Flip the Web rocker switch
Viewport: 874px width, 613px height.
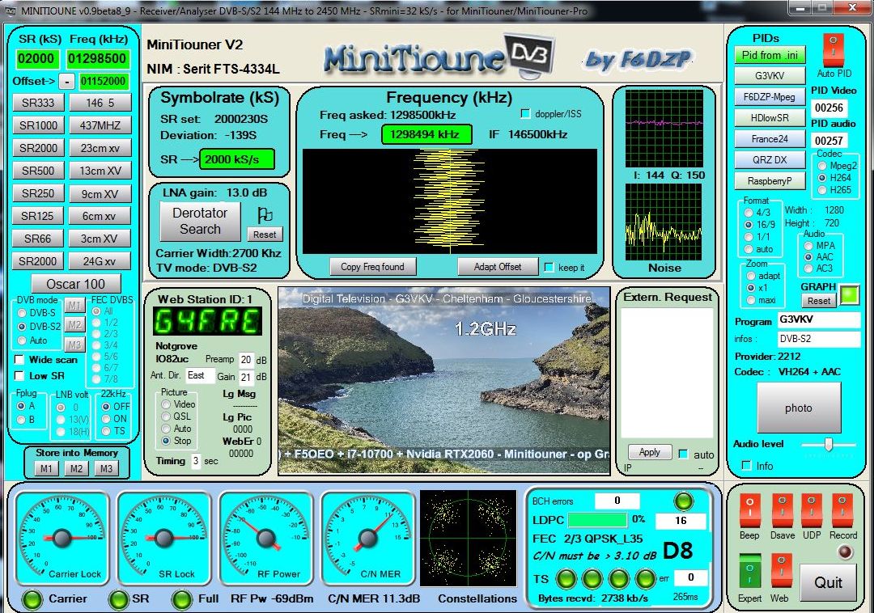tap(781, 572)
